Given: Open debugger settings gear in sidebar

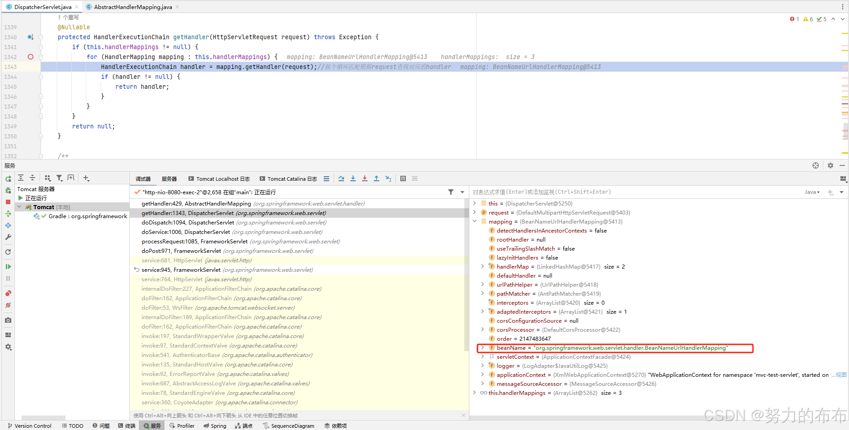Looking at the screenshot, I should click(x=8, y=347).
